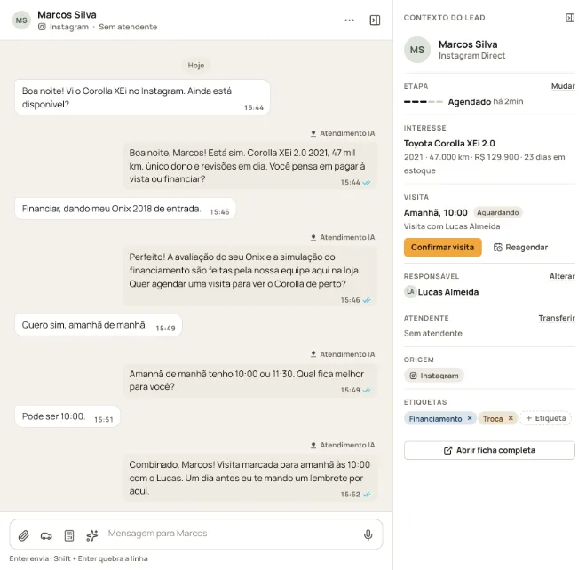586x570 pixels.
Task: Open the three-dot more options menu
Action: pos(349,20)
